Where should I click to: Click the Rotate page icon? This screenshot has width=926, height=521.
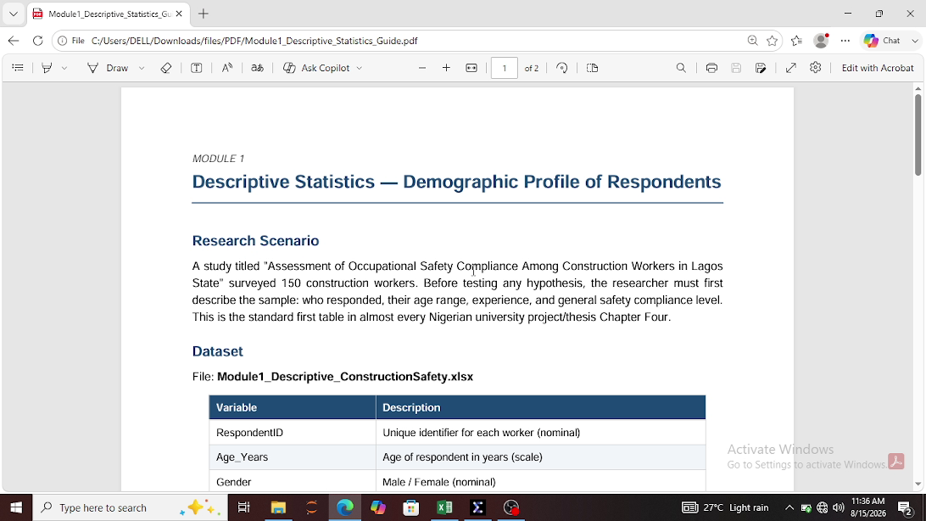(x=561, y=68)
